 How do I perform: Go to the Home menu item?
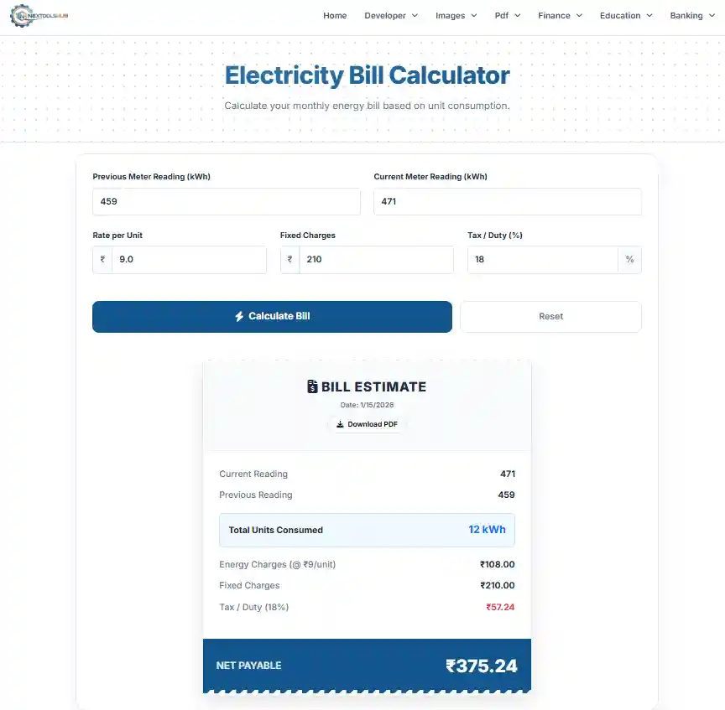335,16
